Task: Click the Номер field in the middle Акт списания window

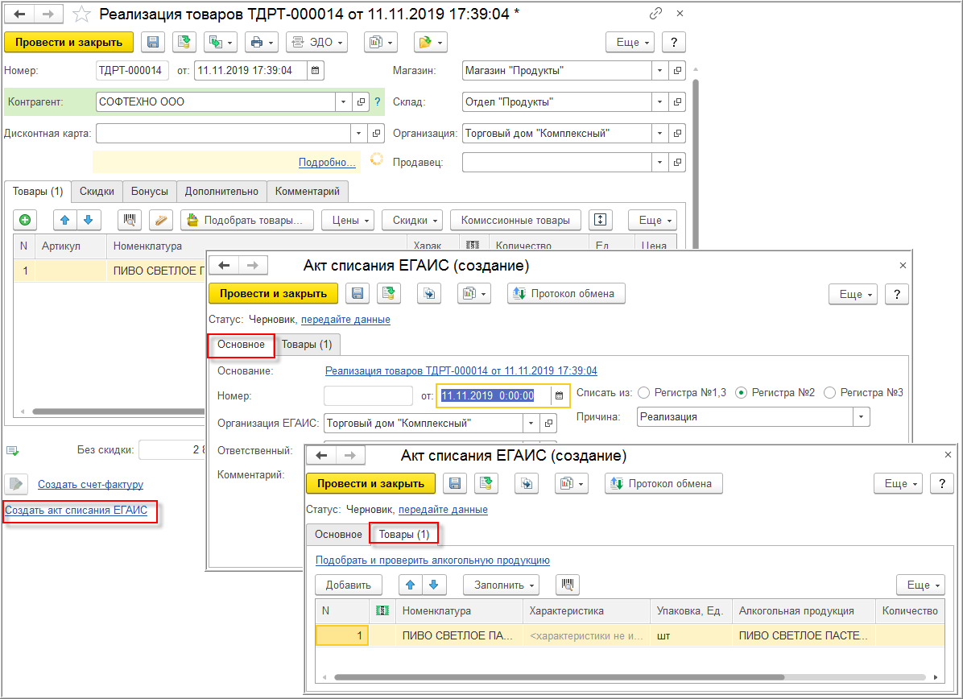Action: pos(368,395)
